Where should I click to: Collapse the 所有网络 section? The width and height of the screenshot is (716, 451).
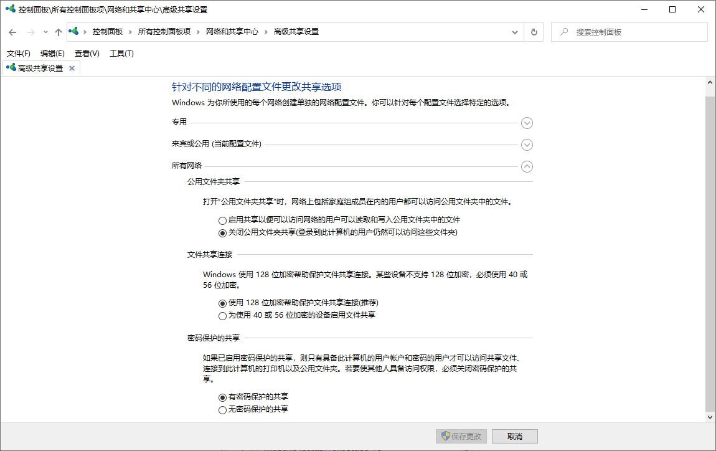[x=527, y=166]
